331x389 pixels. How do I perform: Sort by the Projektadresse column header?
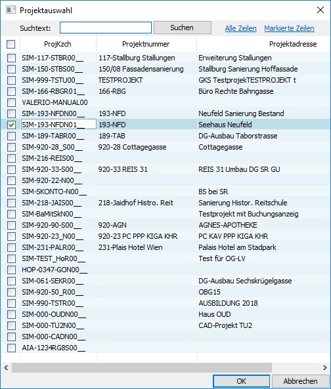(264, 44)
